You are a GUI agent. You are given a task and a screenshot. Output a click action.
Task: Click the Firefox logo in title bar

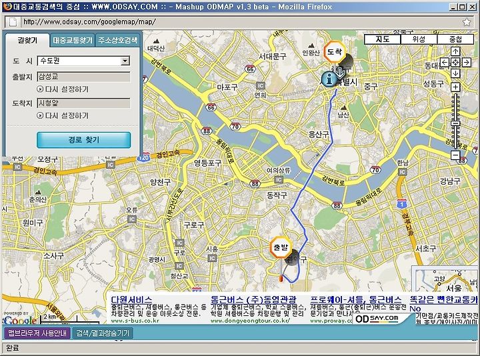7,7
